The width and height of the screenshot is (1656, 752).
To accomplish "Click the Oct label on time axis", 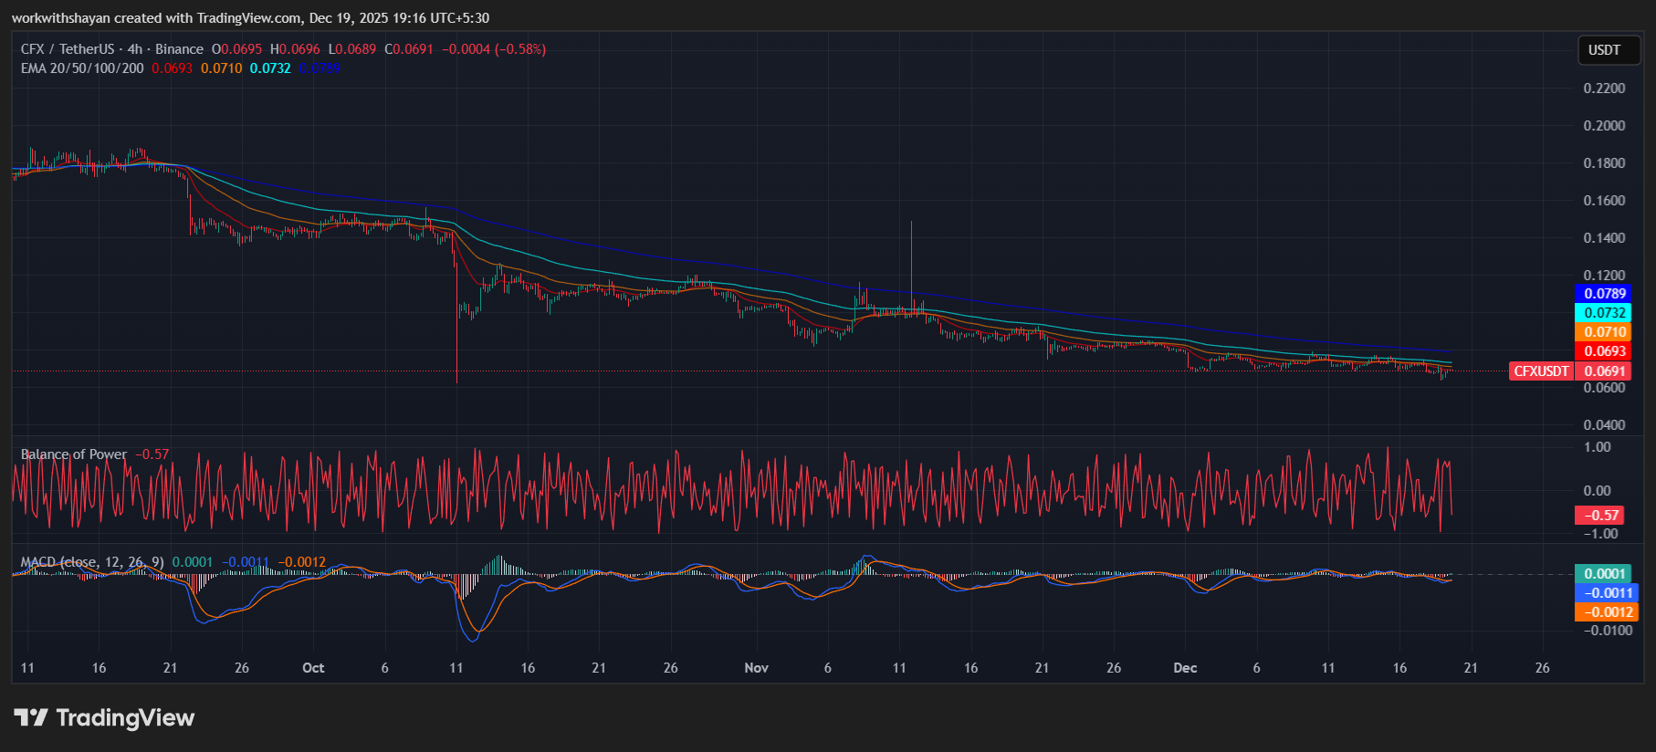I will pyautogui.click(x=313, y=668).
